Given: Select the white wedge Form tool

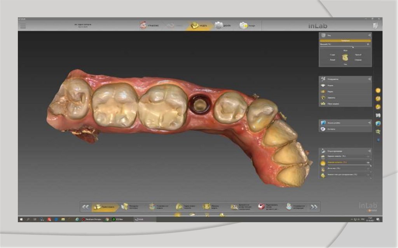Looking at the screenshot, I should tap(345, 85).
